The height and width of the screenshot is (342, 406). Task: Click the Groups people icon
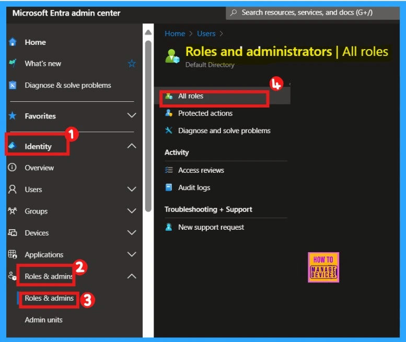coord(12,211)
